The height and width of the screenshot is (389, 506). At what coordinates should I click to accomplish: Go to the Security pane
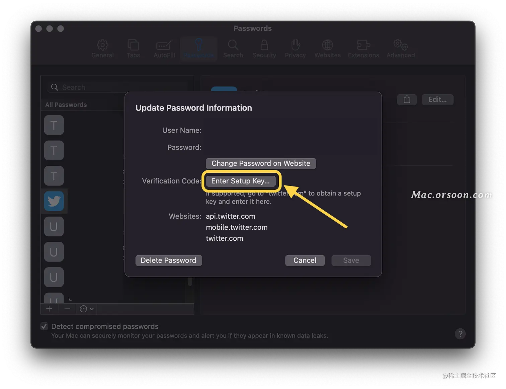(264, 49)
